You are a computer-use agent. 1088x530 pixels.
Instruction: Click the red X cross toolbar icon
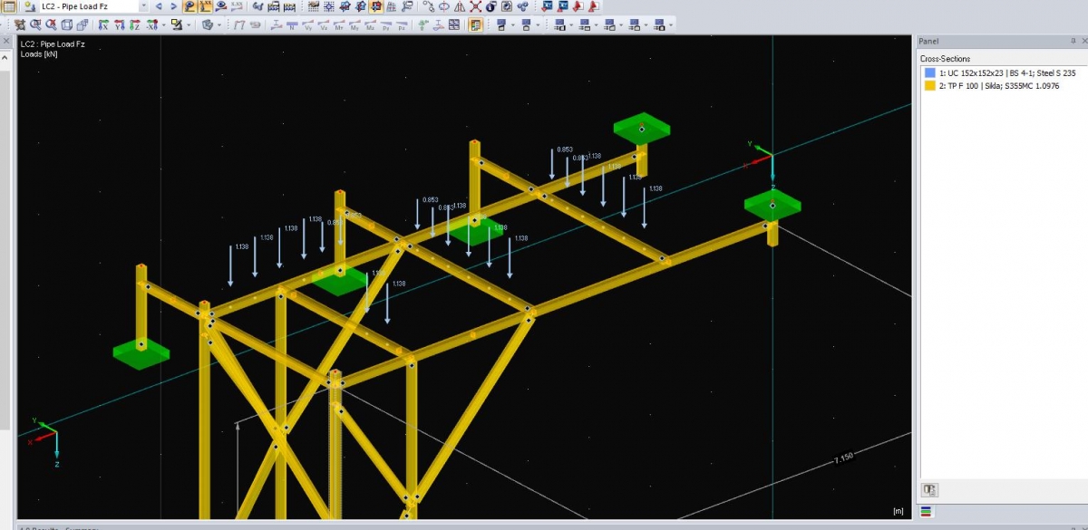475,6
